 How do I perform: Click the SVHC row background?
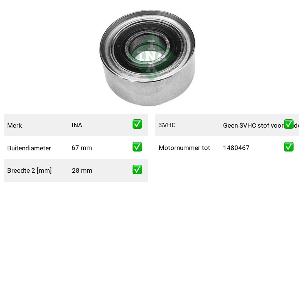point(227,125)
